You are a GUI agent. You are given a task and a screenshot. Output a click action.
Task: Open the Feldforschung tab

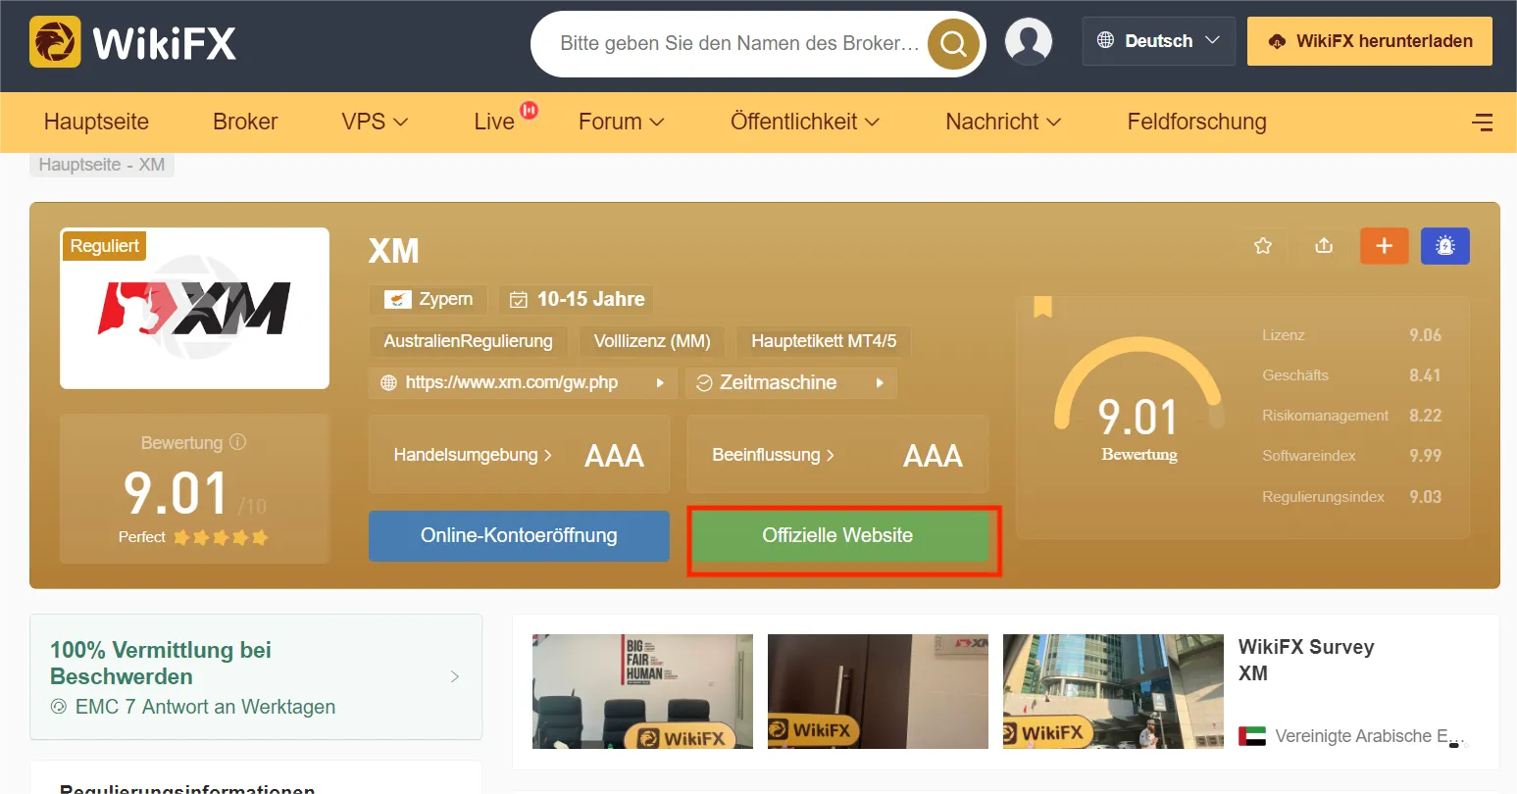1196,122
